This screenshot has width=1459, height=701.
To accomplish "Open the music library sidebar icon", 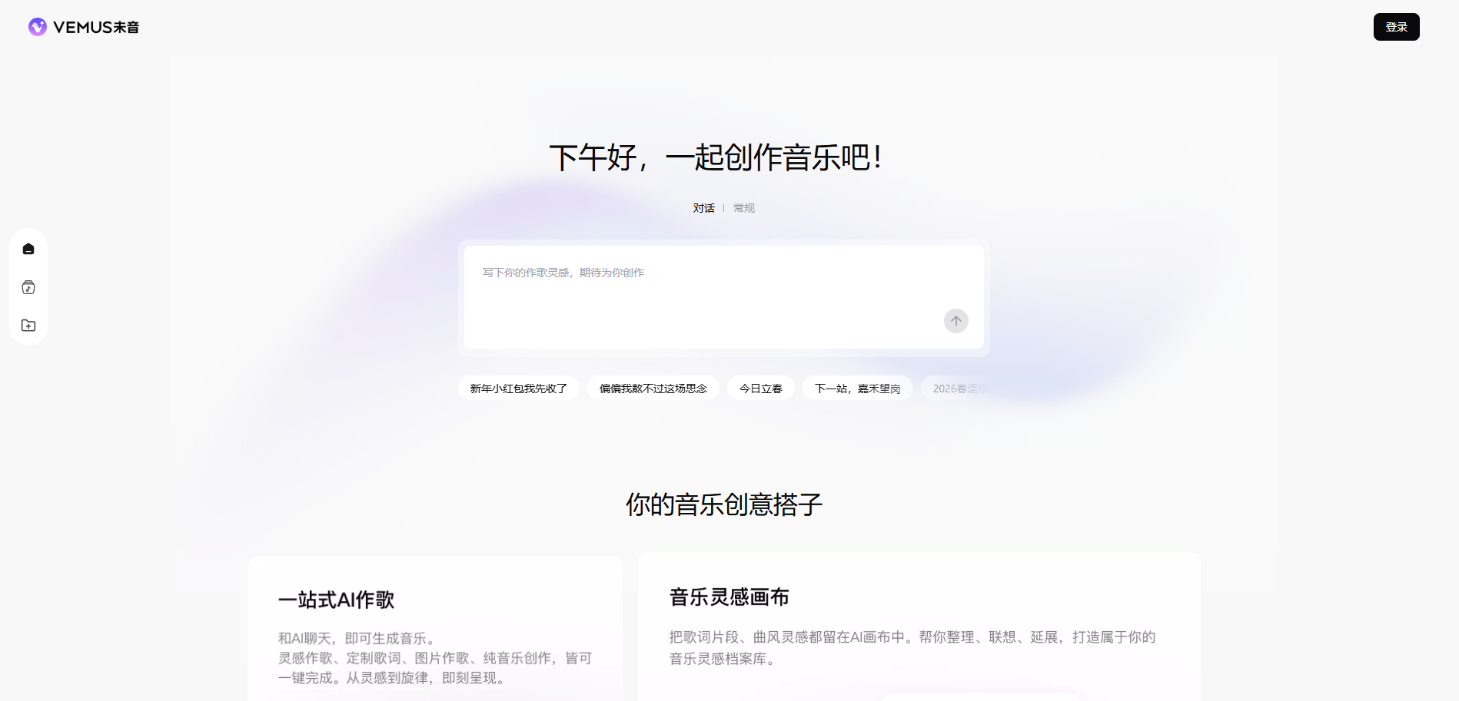I will tap(28, 287).
